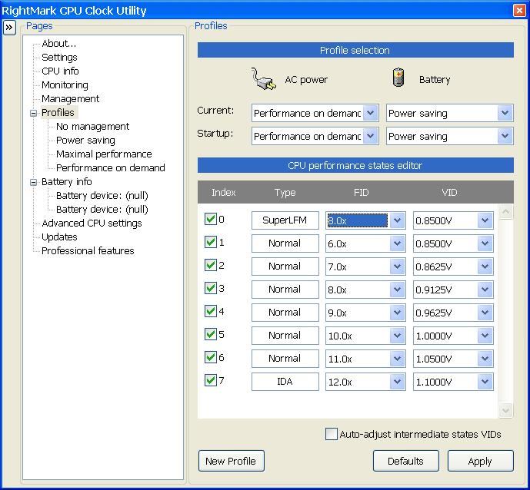Screen dimensions: 530x490
Task: Open FID dropdown showing 6.0x
Action: pyautogui.click(x=397, y=243)
